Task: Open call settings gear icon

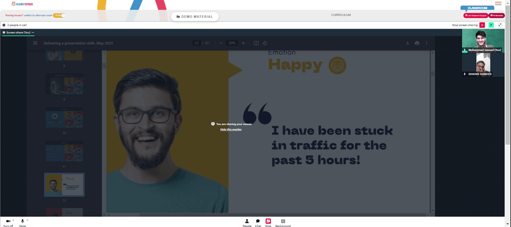Action: click(x=4, y=25)
